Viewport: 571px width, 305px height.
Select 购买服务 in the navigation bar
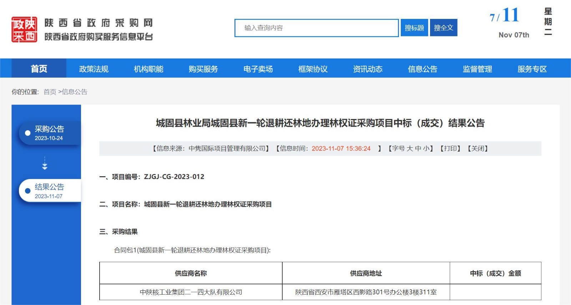[203, 69]
